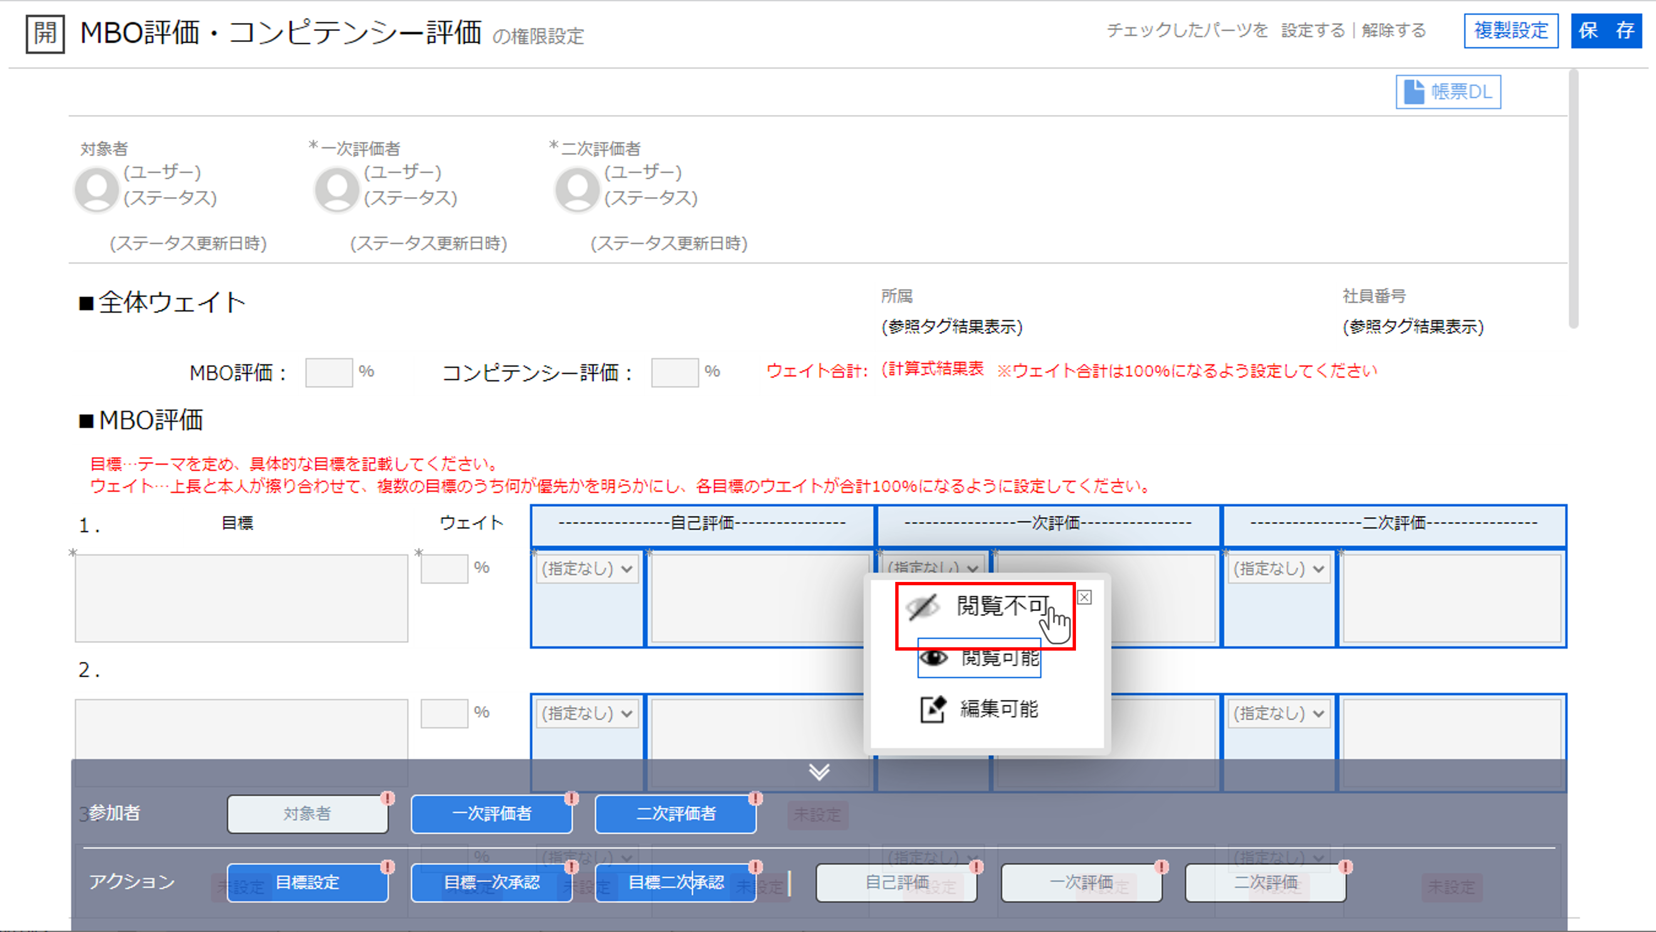1656x932 pixels.
Task: Click the 複製設定 button
Action: [x=1511, y=31]
